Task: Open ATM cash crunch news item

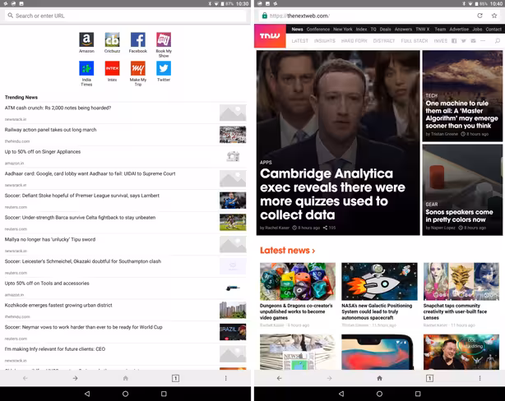Action: [126, 113]
